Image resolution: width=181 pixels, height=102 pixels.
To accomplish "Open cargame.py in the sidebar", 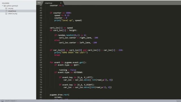I will 12,11.
